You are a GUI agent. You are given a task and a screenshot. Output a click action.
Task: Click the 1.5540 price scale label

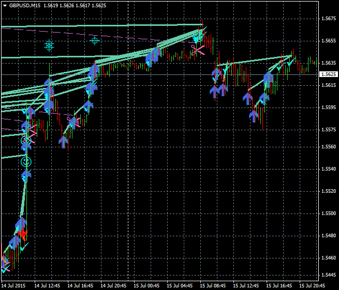(329, 169)
